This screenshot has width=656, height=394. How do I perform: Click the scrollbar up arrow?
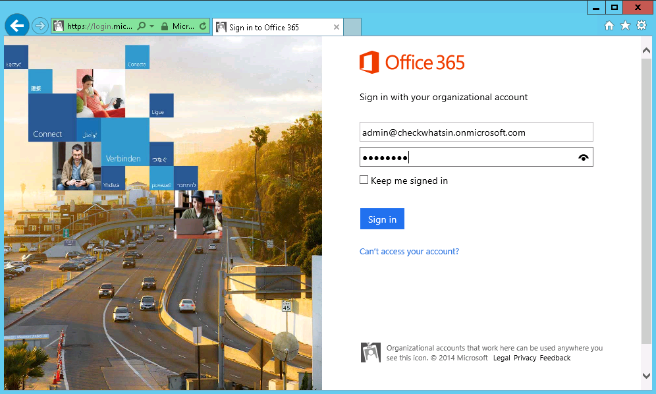[646, 50]
